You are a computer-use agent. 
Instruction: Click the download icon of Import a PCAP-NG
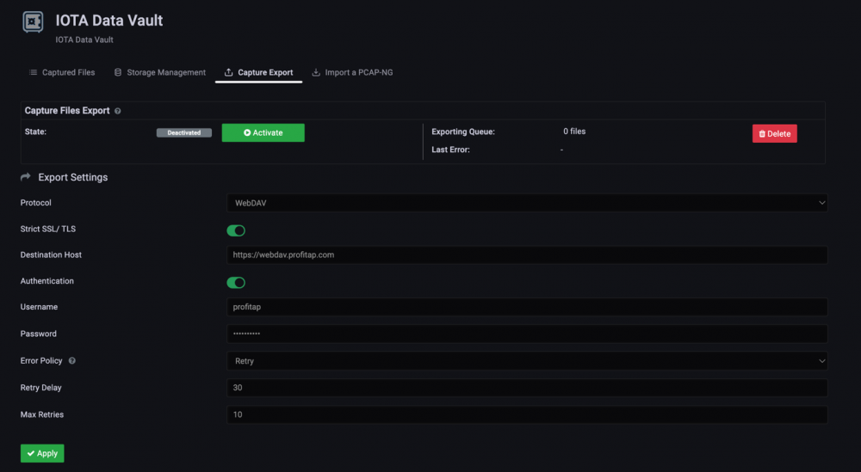click(x=316, y=72)
